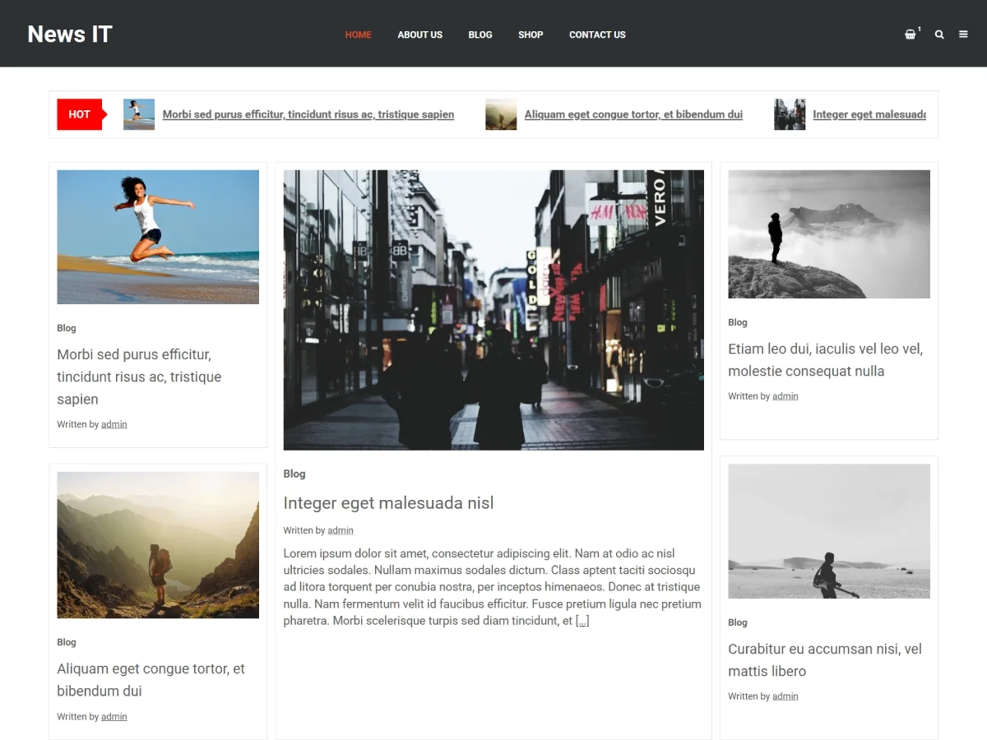Open the shopping cart icon
This screenshot has width=987, height=740.
click(x=910, y=35)
